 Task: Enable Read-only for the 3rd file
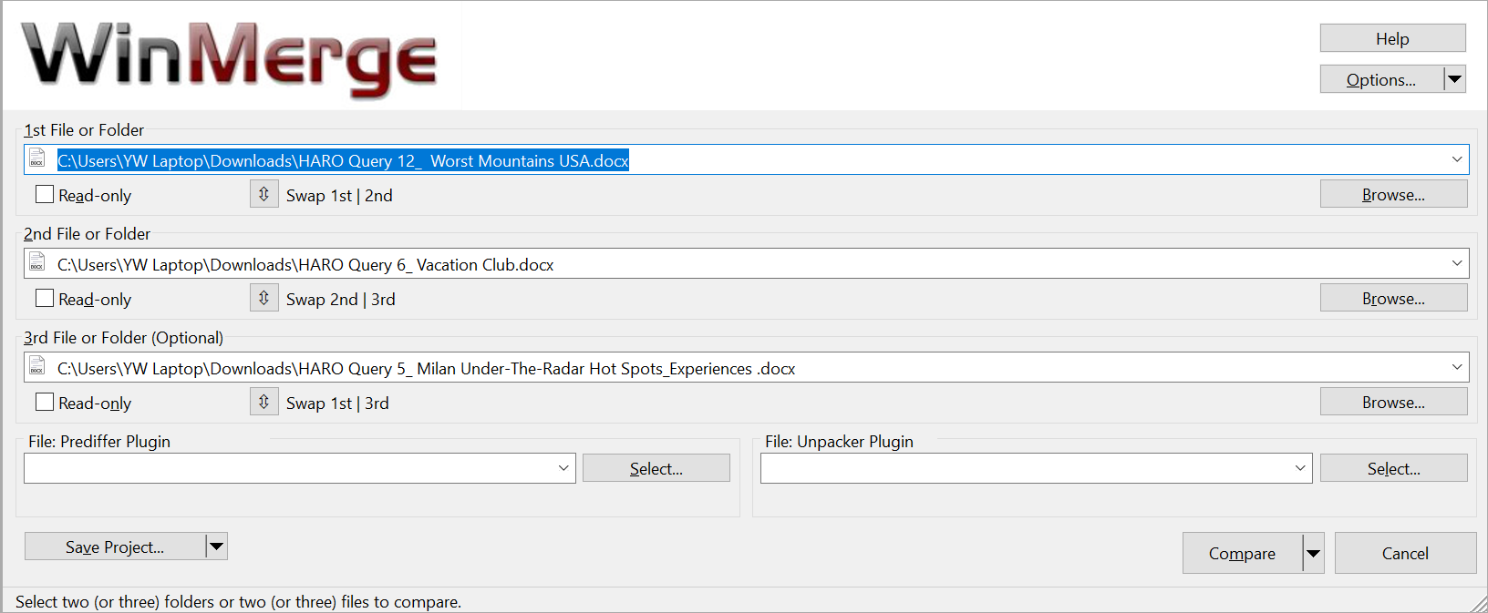pos(45,403)
